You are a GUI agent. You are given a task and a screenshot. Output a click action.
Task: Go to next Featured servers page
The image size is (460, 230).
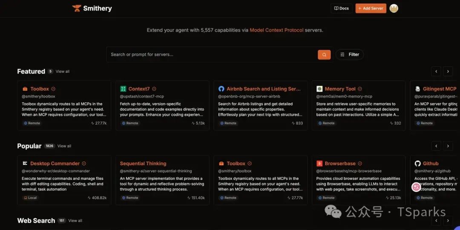448,71
